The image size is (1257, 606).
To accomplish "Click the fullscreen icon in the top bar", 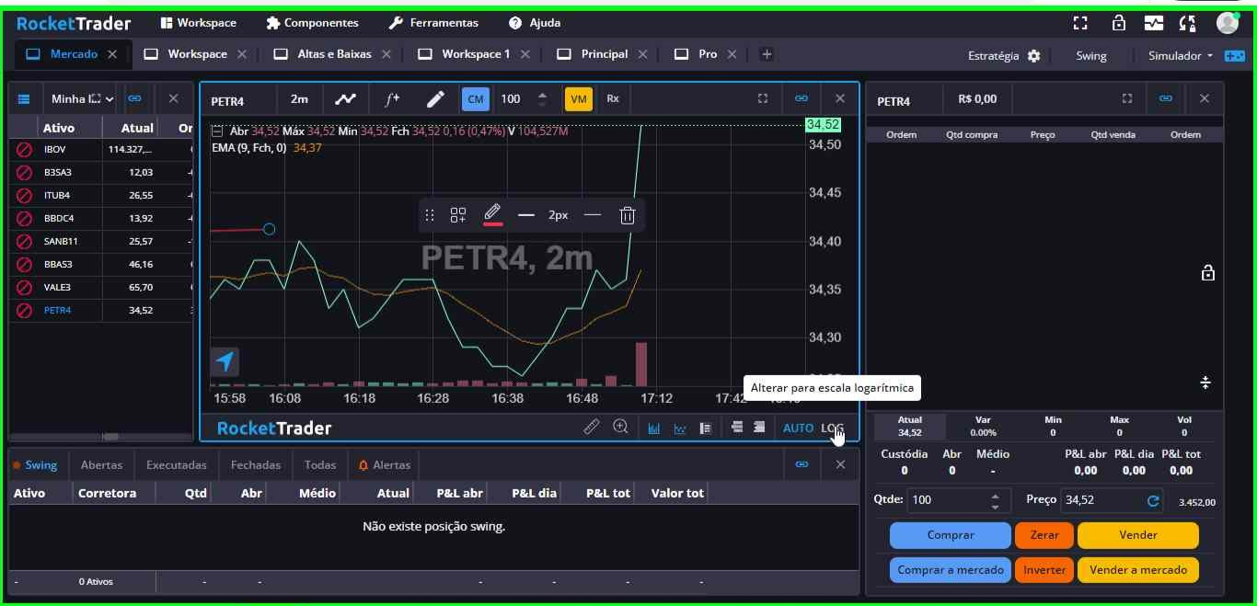I will coord(1081,23).
